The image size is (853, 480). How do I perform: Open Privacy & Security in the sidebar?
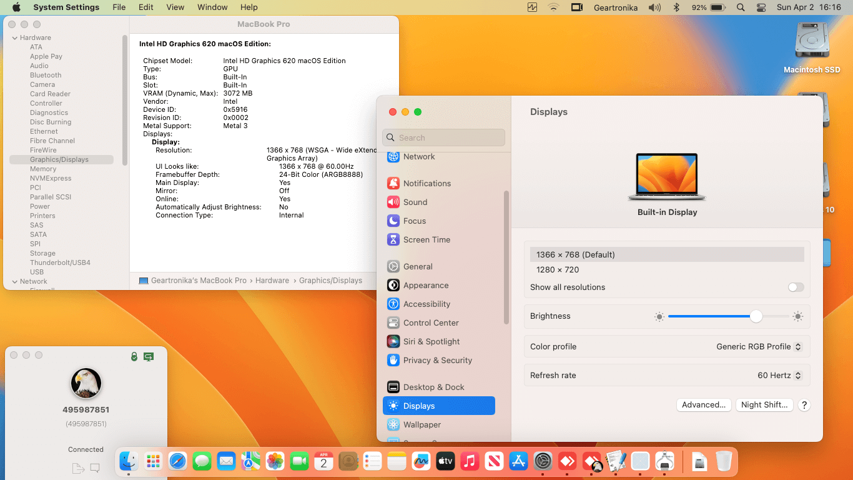tap(438, 361)
